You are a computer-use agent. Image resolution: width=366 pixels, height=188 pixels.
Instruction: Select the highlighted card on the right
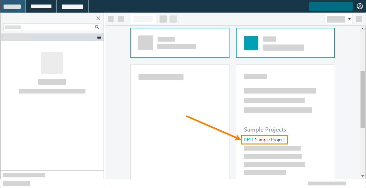(285, 43)
